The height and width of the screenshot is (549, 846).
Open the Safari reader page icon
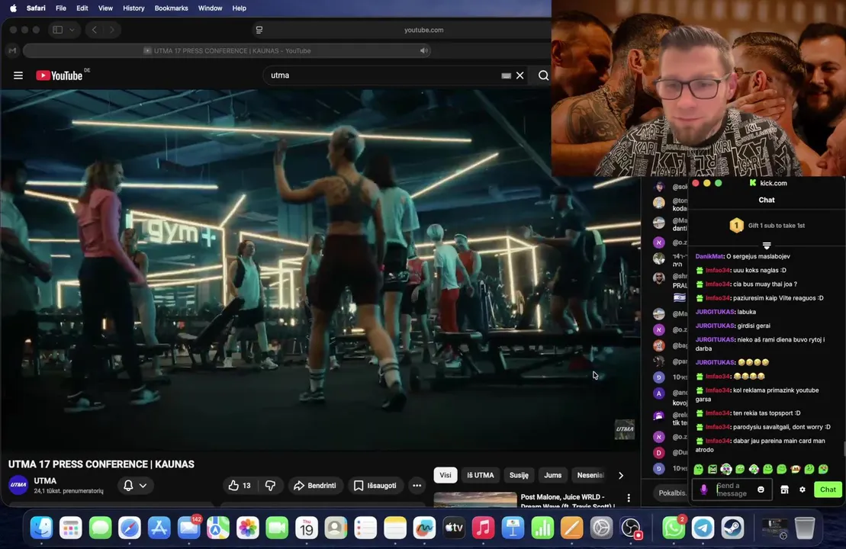[x=259, y=30]
